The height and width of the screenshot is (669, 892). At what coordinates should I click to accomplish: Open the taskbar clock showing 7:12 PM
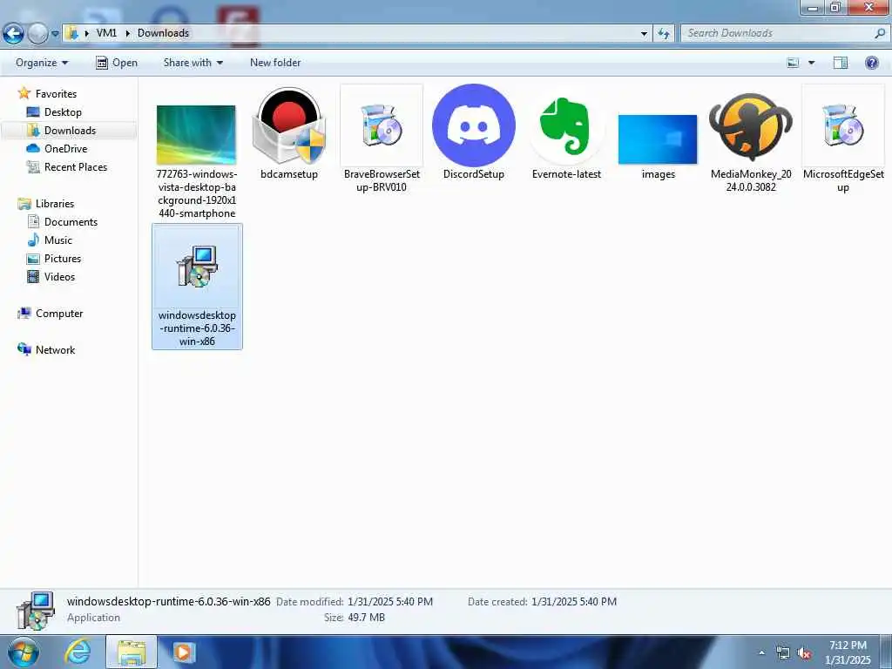pyautogui.click(x=848, y=652)
